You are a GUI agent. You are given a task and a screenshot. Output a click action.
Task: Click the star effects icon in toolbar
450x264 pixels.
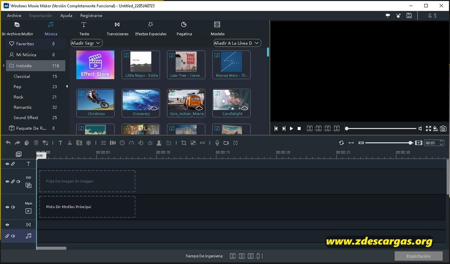(150, 143)
